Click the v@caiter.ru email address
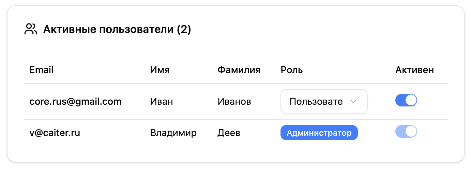 point(55,133)
